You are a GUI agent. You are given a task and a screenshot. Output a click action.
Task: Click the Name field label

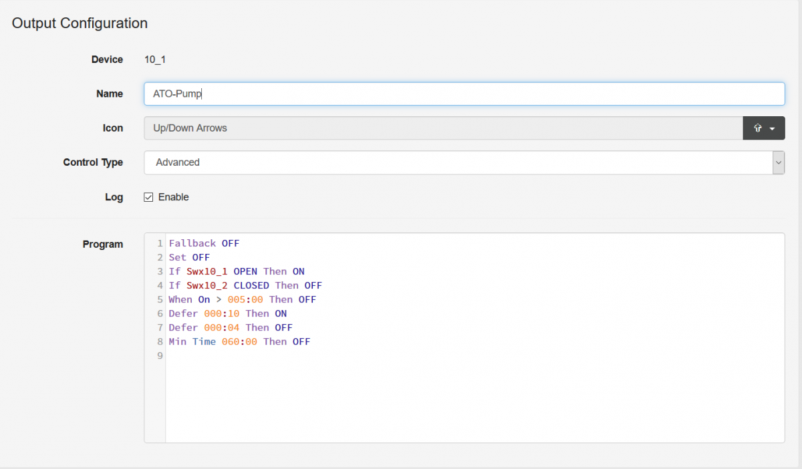click(x=110, y=94)
